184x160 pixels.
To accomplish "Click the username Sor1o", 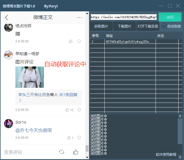I will (x=21, y=122).
